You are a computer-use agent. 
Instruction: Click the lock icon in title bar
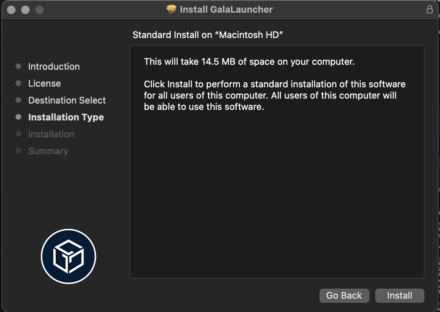pyautogui.click(x=429, y=10)
